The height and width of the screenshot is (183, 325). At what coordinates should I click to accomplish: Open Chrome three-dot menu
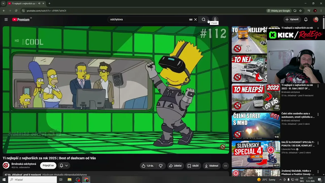coord(321,11)
